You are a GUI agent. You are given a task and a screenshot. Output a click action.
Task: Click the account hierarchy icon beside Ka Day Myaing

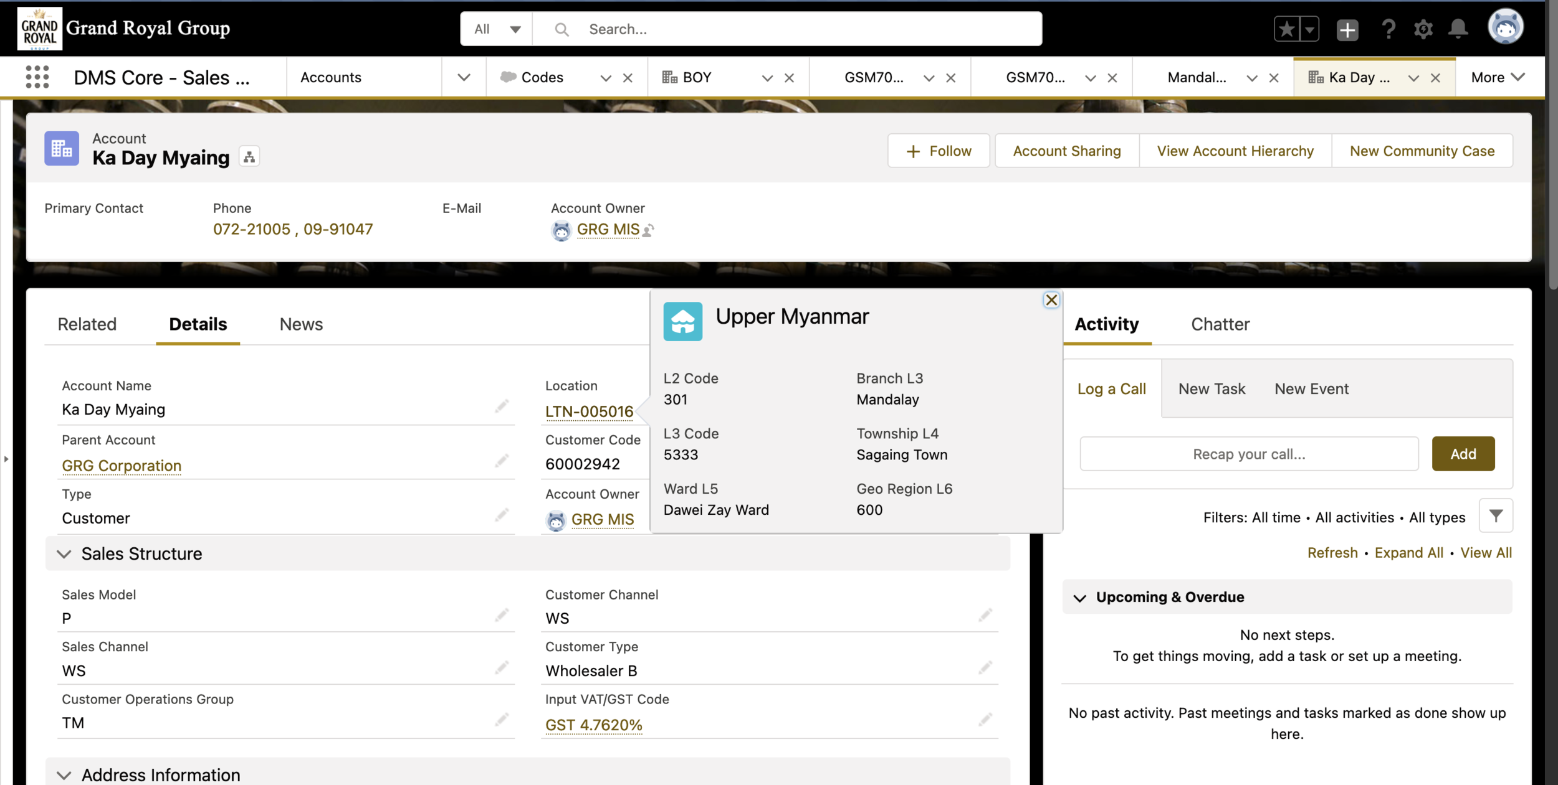point(249,157)
